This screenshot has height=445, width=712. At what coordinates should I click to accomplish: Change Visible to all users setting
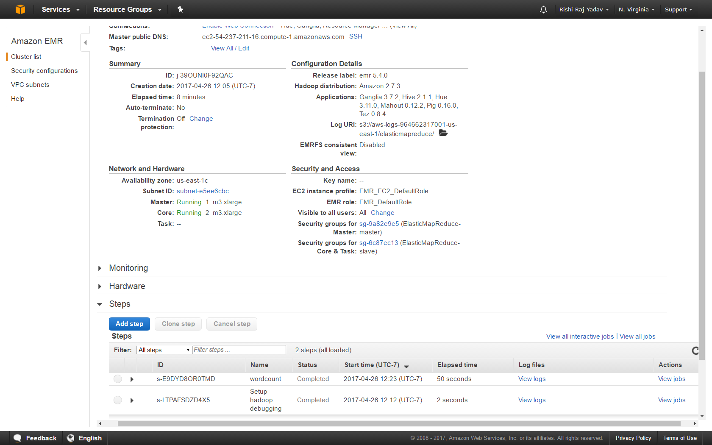[x=382, y=213]
